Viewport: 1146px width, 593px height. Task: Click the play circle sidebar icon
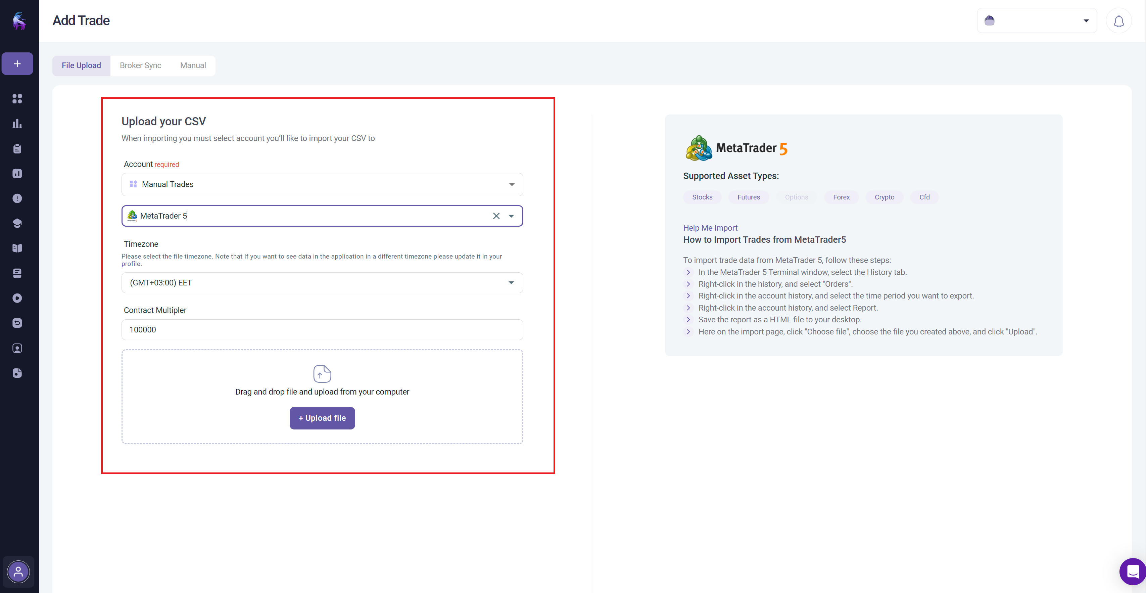(x=17, y=298)
